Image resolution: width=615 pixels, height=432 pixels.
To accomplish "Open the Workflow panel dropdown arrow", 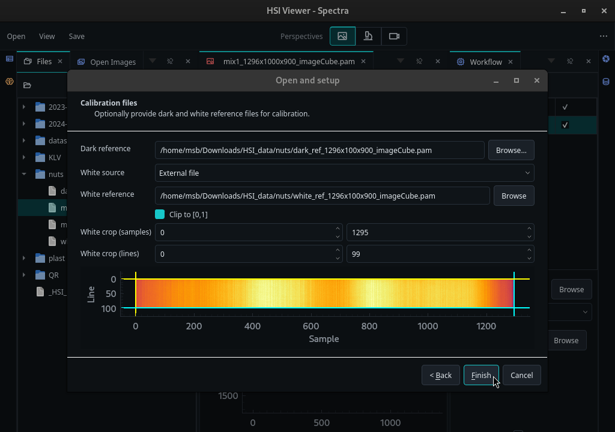I will click(x=551, y=61).
